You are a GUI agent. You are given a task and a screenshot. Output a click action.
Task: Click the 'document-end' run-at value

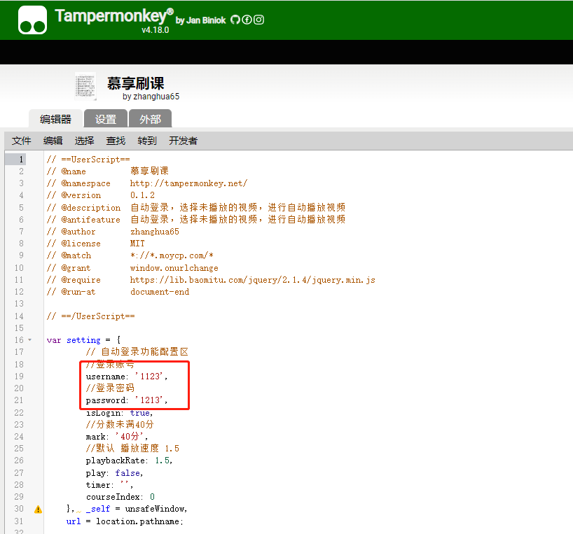pyautogui.click(x=160, y=292)
